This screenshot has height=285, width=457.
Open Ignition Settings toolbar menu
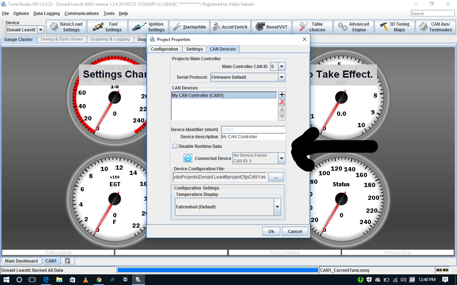(148, 27)
